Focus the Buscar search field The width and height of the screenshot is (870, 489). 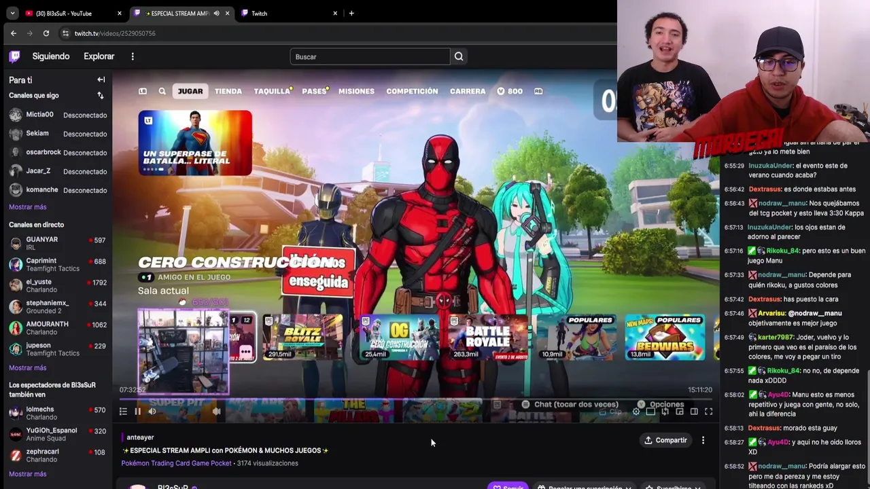370,56
